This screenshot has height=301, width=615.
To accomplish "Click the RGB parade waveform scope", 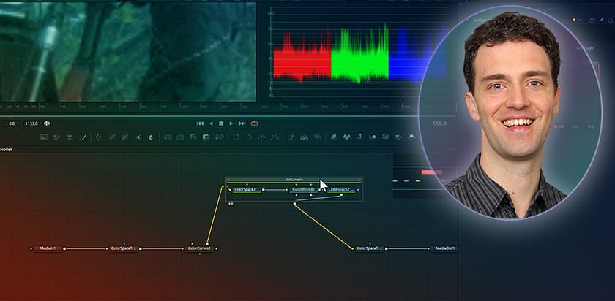I will coord(359,51).
